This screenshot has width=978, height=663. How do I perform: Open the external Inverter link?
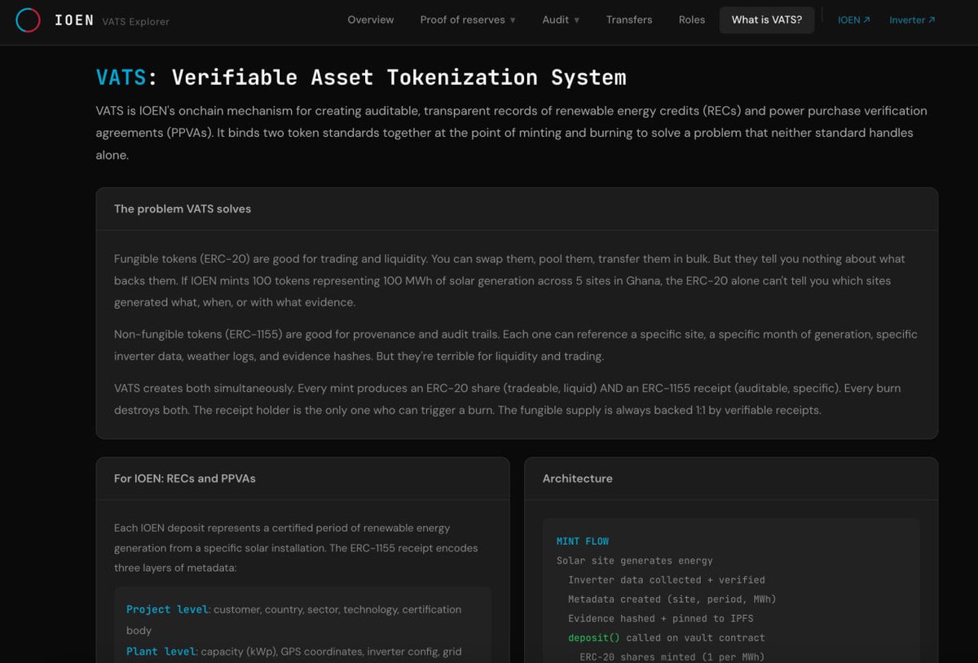point(912,20)
